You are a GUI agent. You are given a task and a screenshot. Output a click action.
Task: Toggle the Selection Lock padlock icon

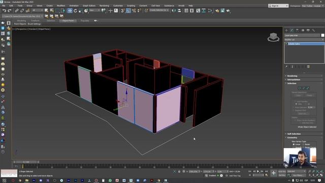click(x=179, y=171)
